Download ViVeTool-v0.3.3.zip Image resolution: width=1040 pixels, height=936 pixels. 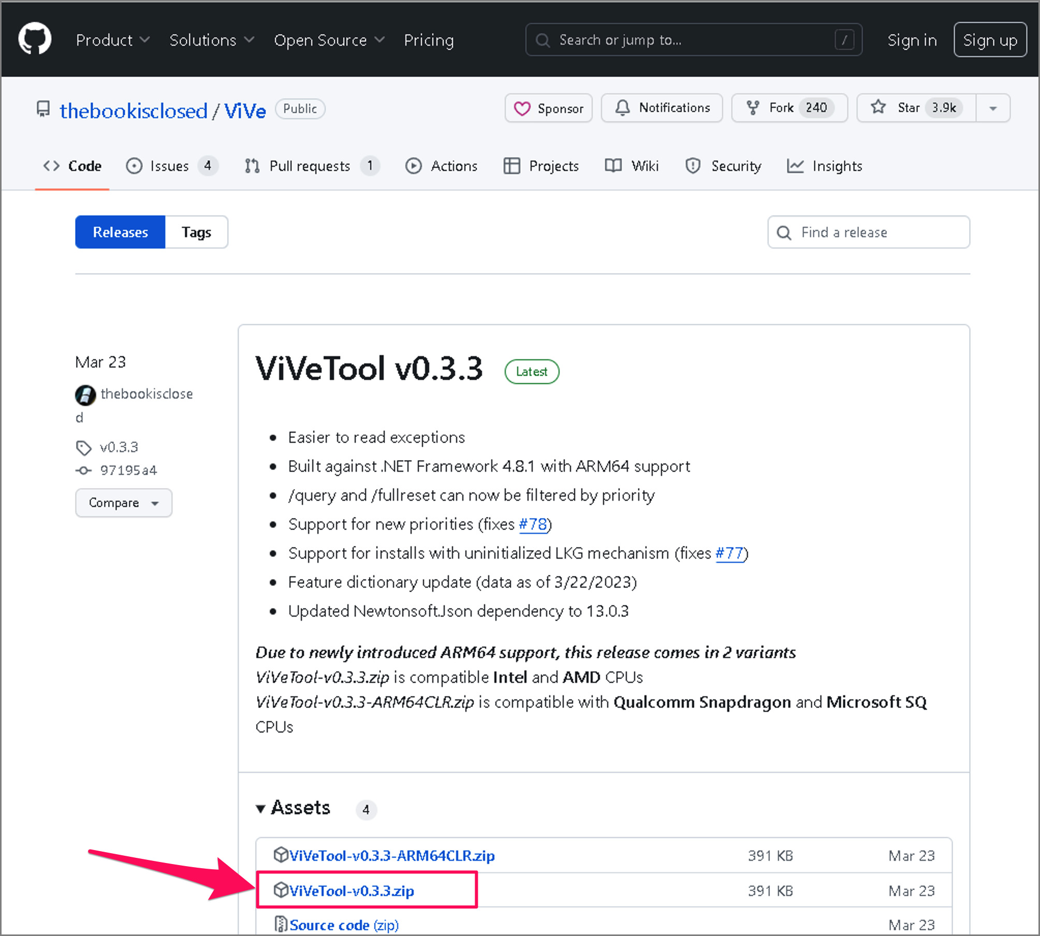point(352,890)
